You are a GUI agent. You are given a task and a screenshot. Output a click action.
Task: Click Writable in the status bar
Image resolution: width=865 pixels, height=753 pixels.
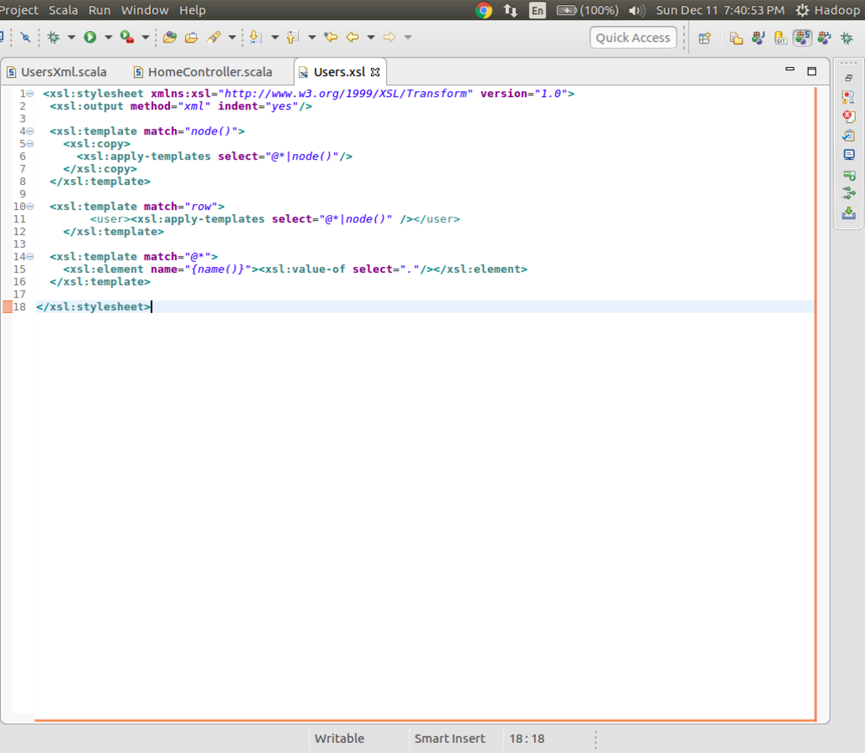point(339,739)
